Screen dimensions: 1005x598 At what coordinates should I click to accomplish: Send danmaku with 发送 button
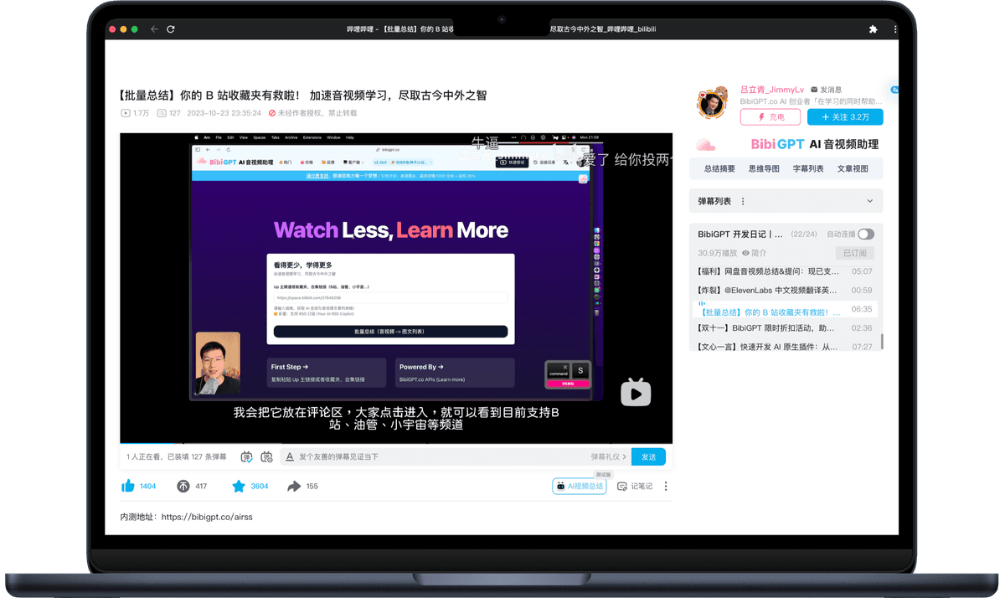tap(649, 456)
